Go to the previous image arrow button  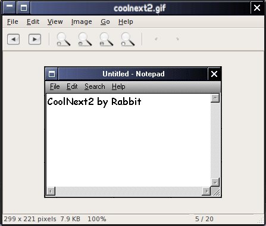coord(14,39)
